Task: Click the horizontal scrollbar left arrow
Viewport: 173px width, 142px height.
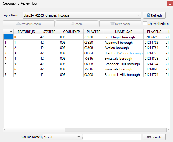Action: point(5,130)
